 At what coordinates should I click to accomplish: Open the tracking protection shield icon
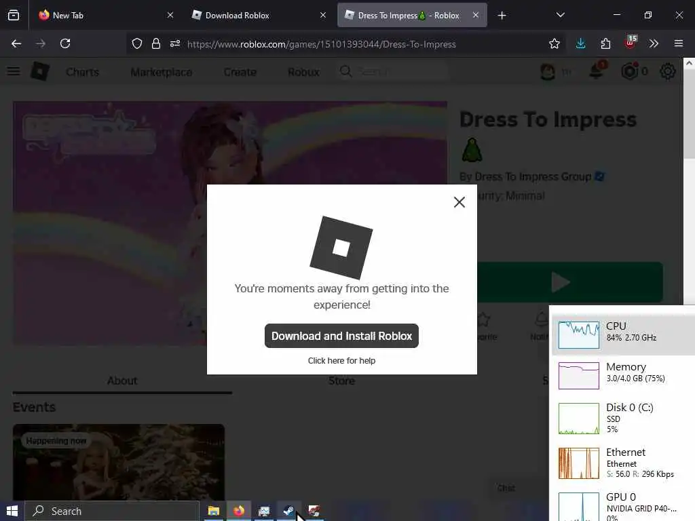pos(137,43)
